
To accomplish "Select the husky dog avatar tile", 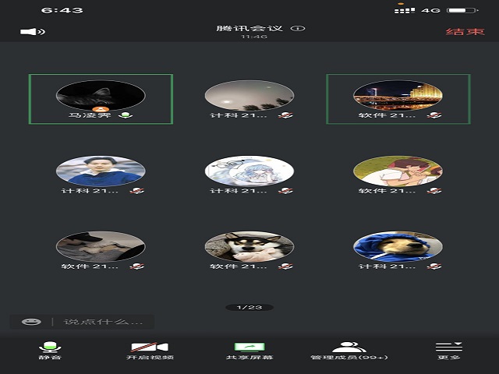I will 249,245.
